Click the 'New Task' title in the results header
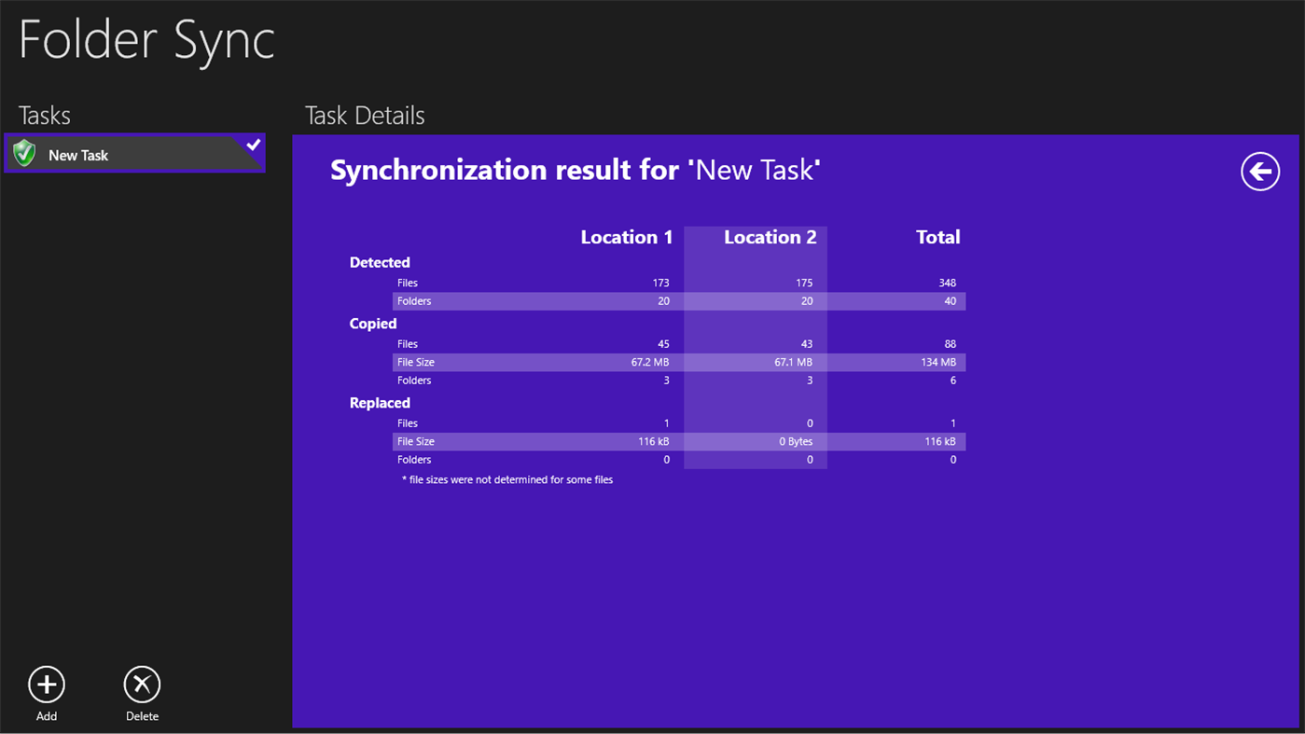The image size is (1305, 734). coord(753,170)
